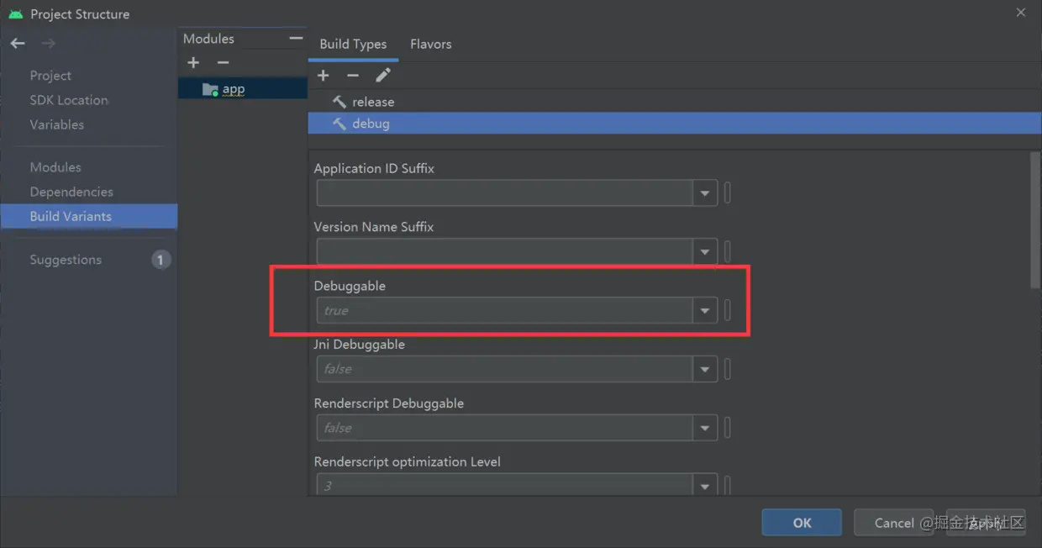This screenshot has width=1042, height=548.
Task: Open Suggestions list
Action: click(66, 260)
